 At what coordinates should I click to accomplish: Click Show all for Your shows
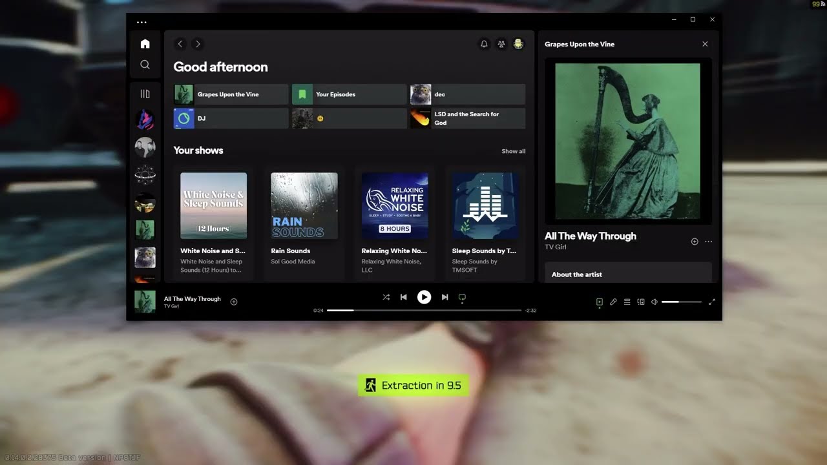(514, 151)
